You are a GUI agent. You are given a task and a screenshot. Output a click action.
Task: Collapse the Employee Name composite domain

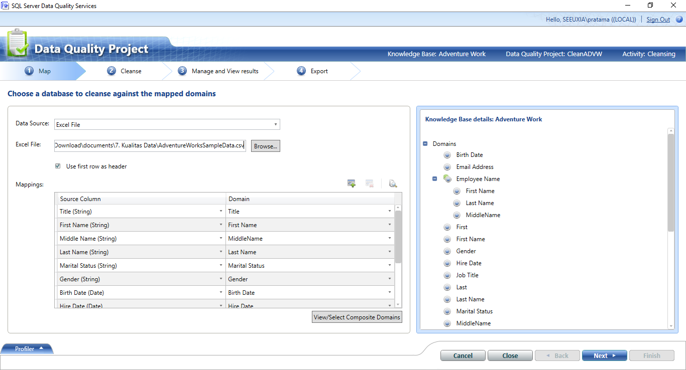[435, 179]
